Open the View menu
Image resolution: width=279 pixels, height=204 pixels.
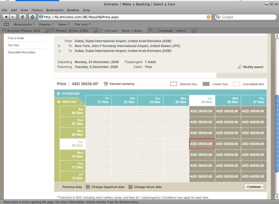coord(24,10)
